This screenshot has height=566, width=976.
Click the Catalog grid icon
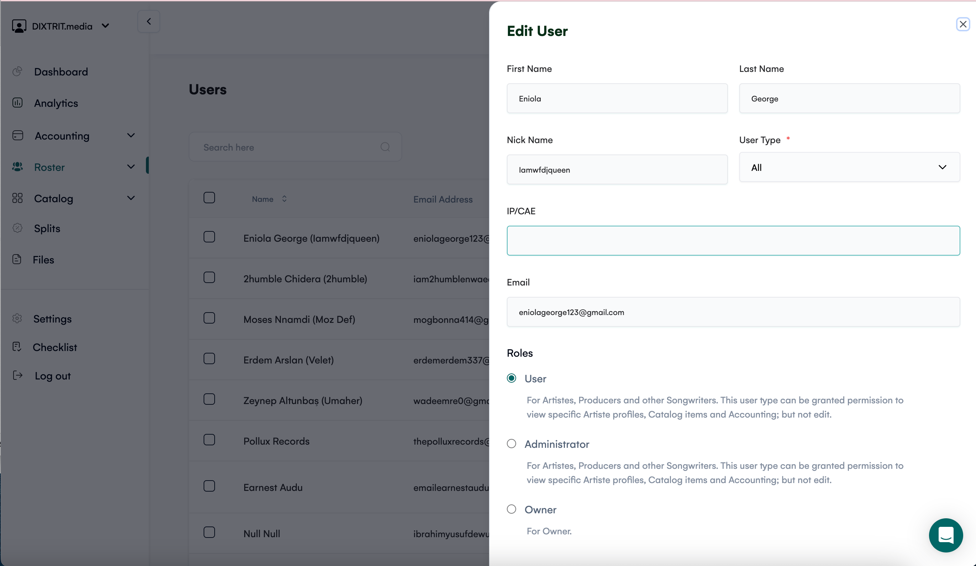point(17,198)
